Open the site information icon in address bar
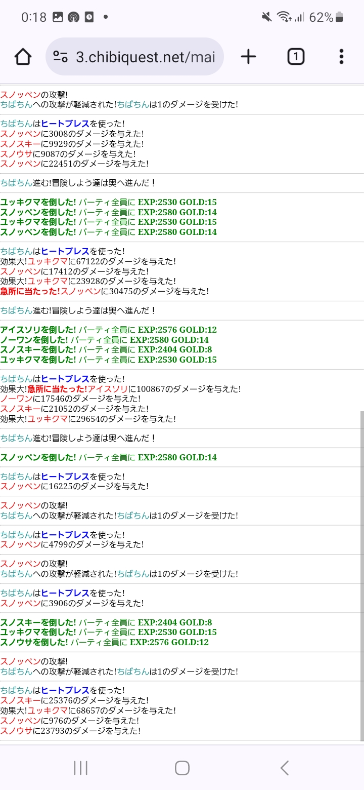Image resolution: width=364 pixels, height=790 pixels. coord(61,57)
